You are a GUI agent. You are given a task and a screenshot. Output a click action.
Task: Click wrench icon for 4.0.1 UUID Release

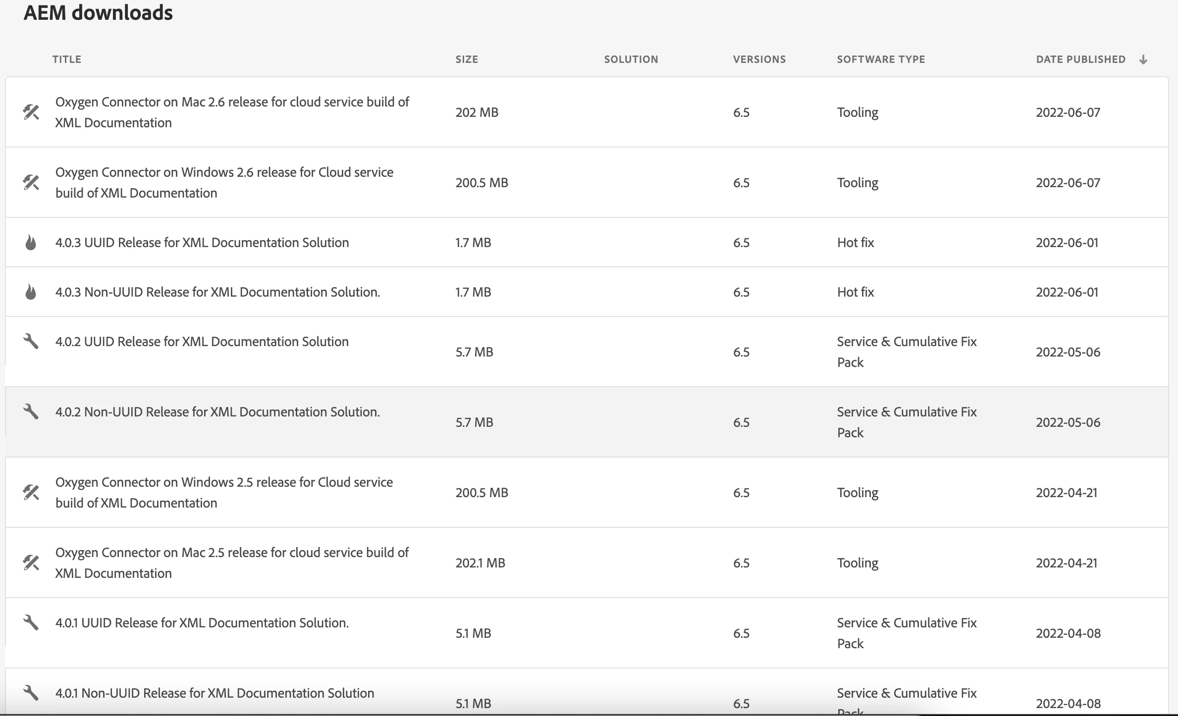(31, 623)
